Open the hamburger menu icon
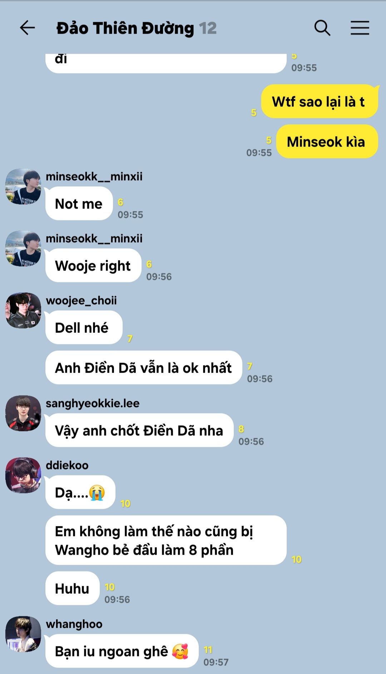The image size is (386, 674). pyautogui.click(x=360, y=28)
